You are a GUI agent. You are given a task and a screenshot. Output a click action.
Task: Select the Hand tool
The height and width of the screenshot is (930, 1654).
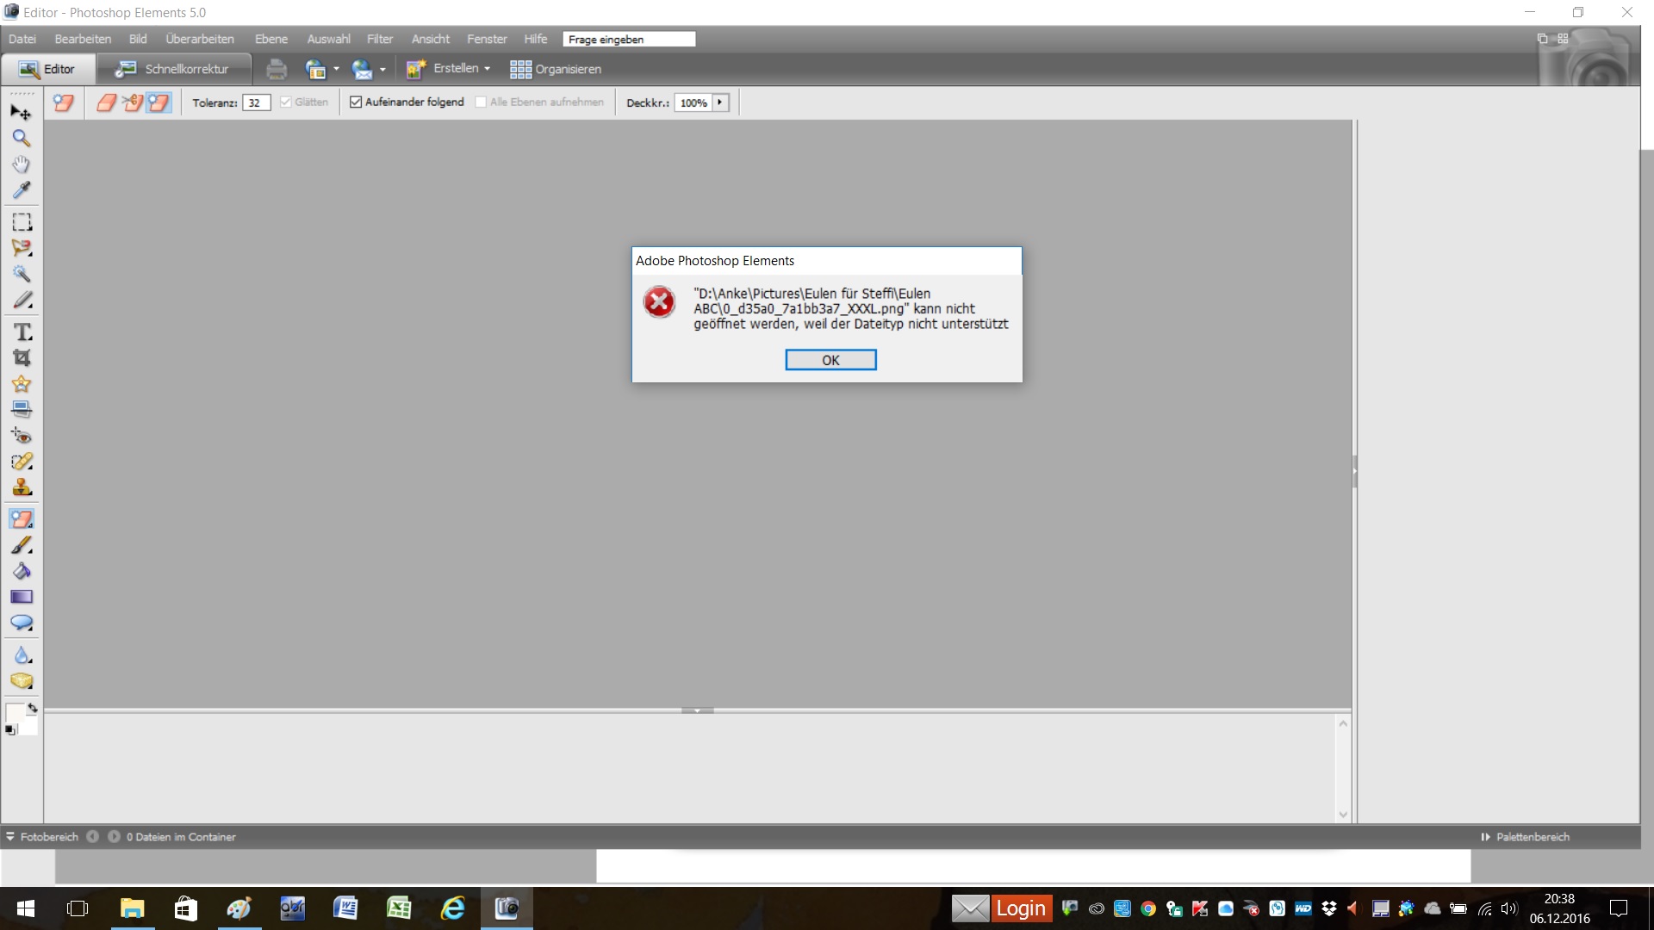pyautogui.click(x=22, y=164)
